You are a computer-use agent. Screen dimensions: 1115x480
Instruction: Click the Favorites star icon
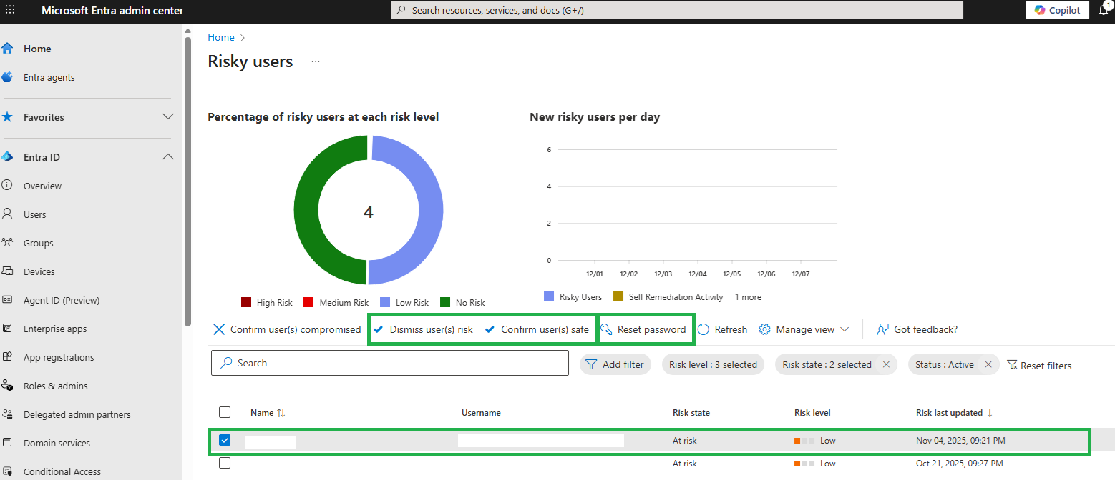(x=7, y=117)
